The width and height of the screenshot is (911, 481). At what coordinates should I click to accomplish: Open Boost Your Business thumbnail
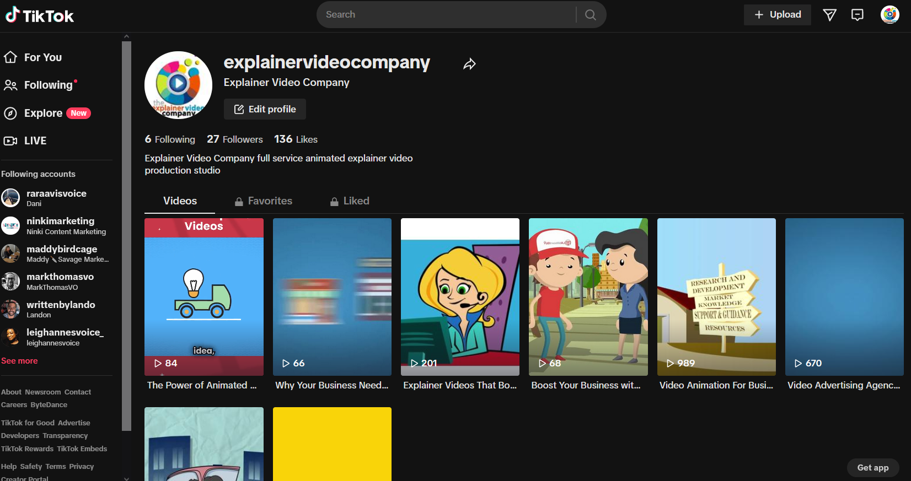point(588,297)
